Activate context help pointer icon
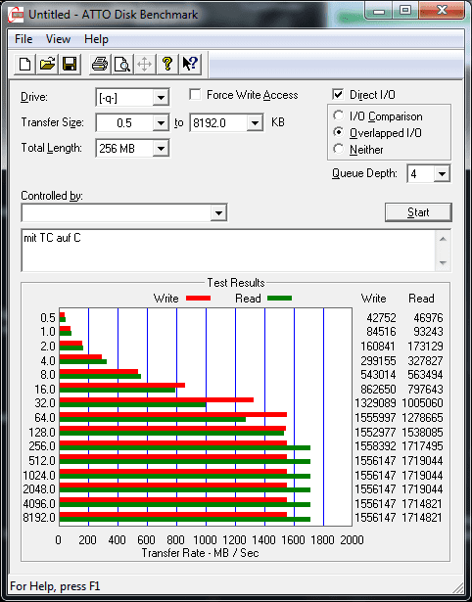This screenshot has width=472, height=602. tap(190, 65)
